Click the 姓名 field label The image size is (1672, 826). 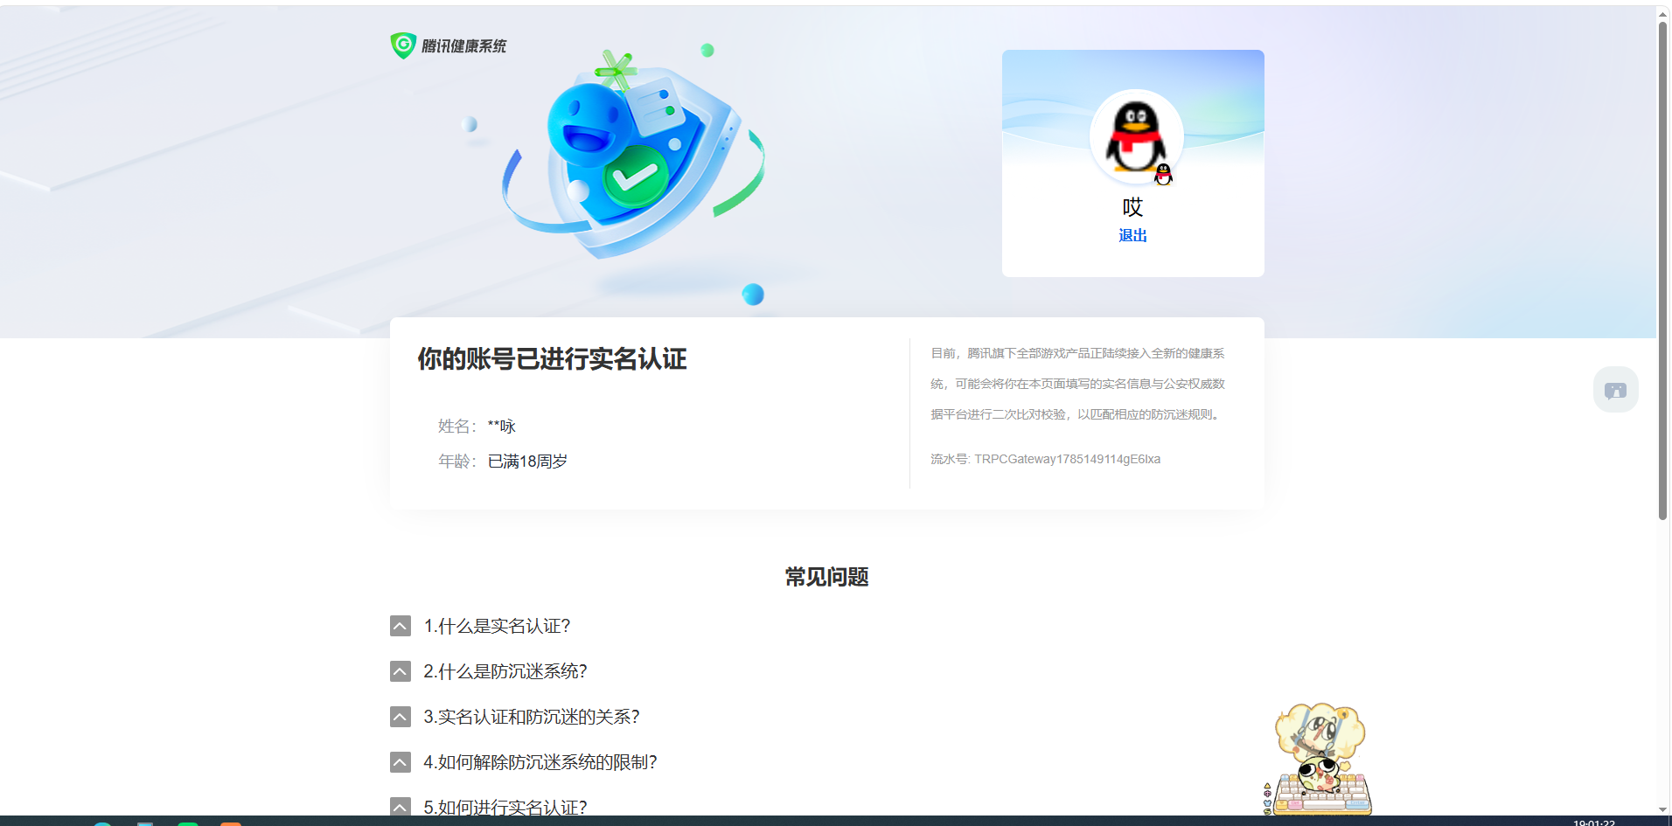[x=456, y=427]
